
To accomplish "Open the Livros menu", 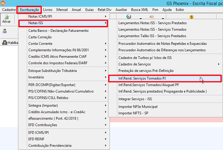I will [48, 10].
